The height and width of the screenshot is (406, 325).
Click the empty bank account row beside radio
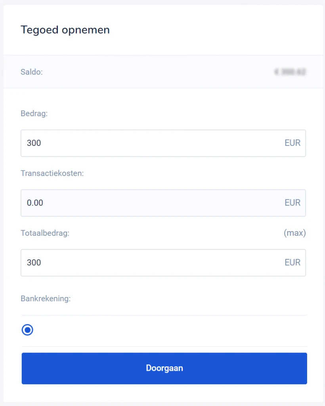[x=166, y=330]
